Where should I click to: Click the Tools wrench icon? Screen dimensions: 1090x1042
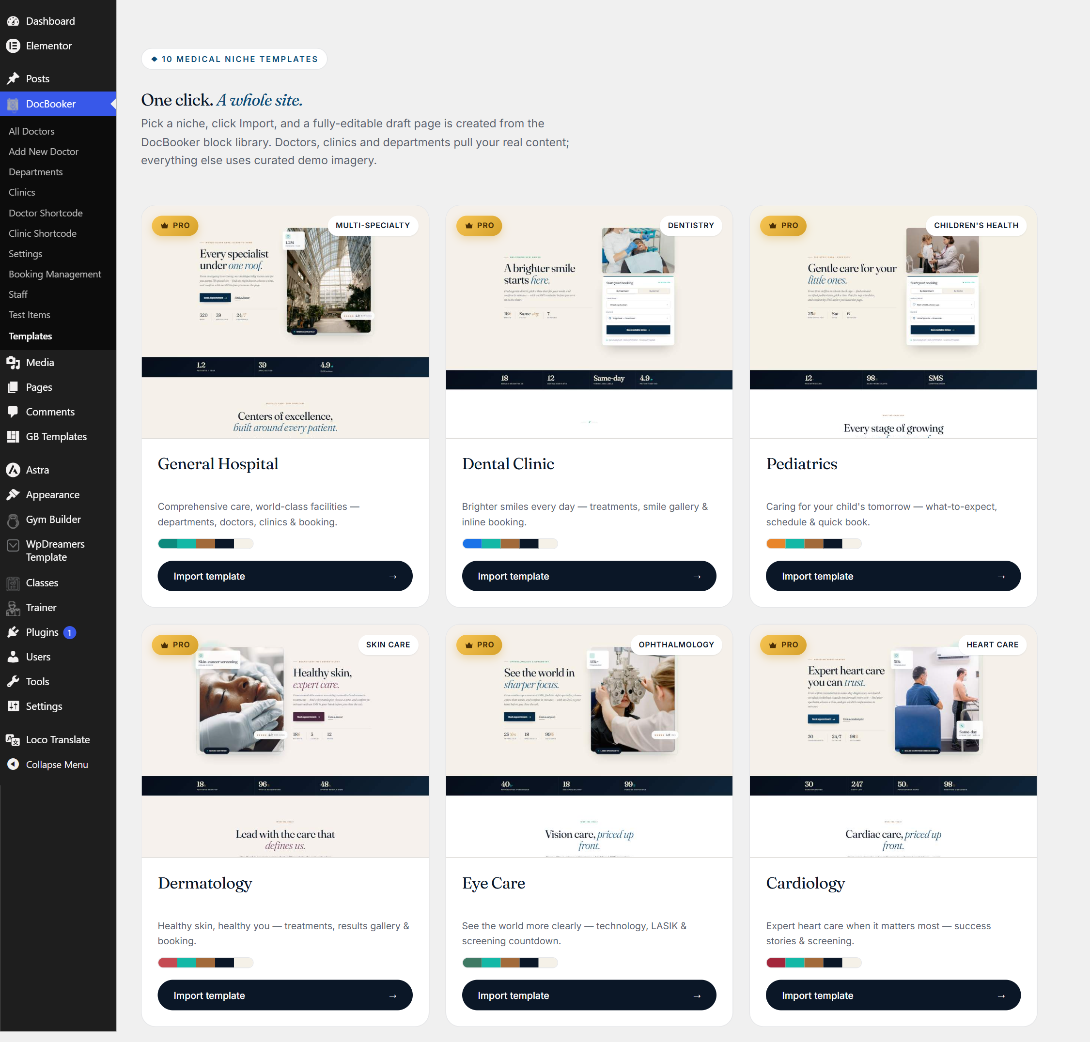coord(13,682)
